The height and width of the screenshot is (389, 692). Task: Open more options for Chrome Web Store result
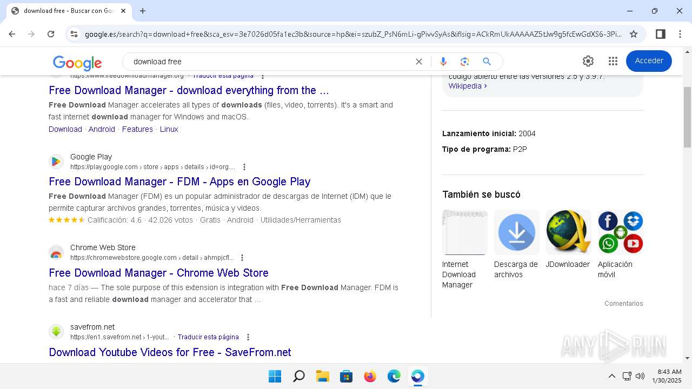(x=242, y=258)
